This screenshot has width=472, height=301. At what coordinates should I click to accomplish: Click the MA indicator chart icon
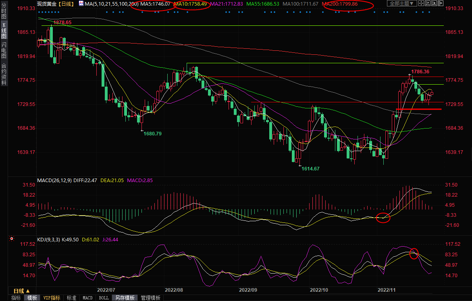pos(81,4)
